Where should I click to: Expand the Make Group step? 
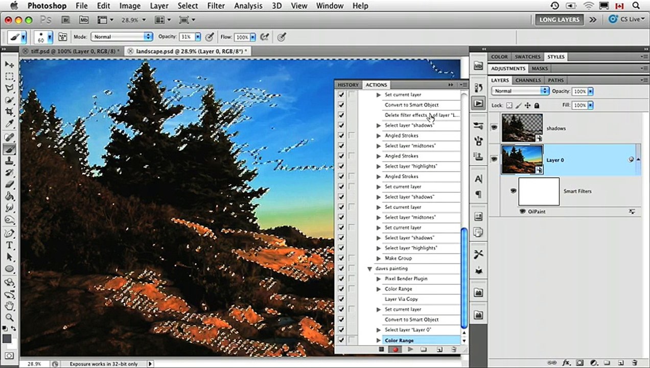click(x=379, y=258)
